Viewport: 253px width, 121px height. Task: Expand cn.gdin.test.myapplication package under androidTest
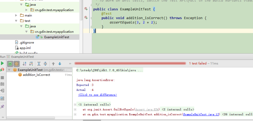[27, 10]
